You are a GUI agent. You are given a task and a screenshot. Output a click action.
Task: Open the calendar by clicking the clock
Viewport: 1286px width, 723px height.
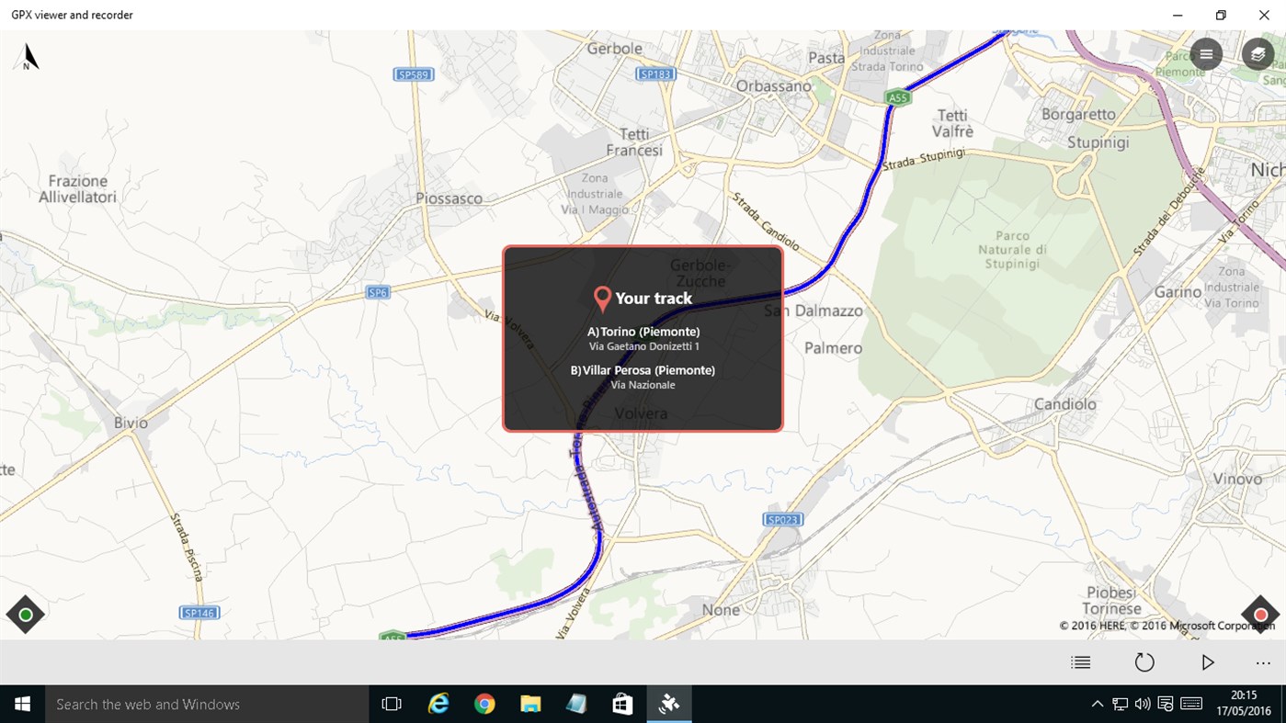1243,704
